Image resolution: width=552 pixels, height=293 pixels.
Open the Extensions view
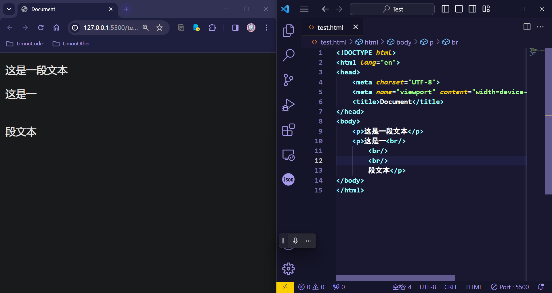click(288, 130)
